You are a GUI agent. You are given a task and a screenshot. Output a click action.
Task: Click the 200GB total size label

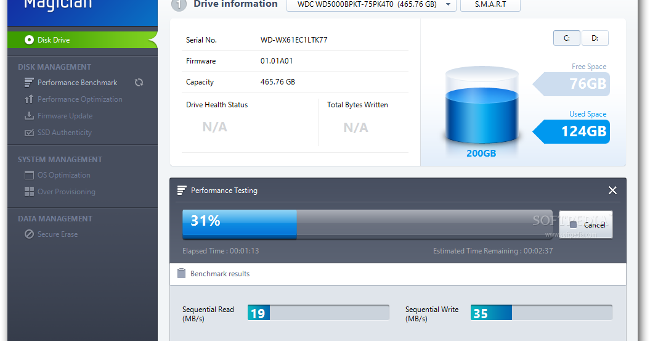point(481,153)
